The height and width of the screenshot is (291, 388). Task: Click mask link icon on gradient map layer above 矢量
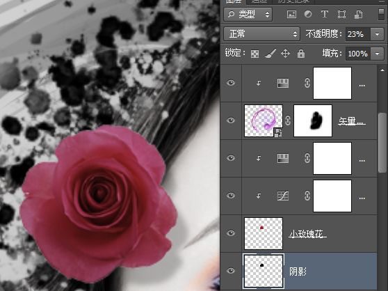click(307, 83)
